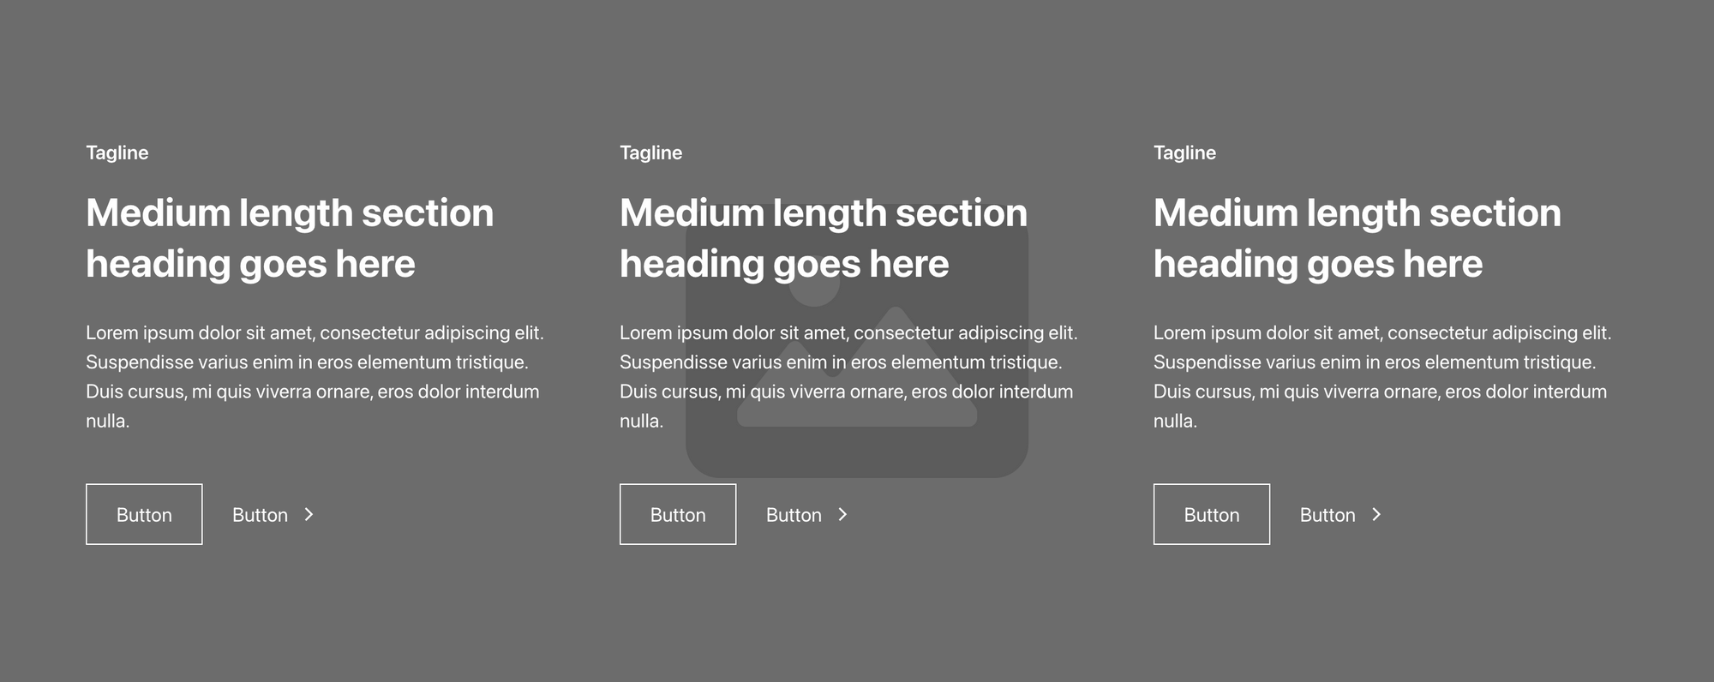Click the chevron arrow in the middle column
Screen dimensions: 1714x682
(843, 514)
